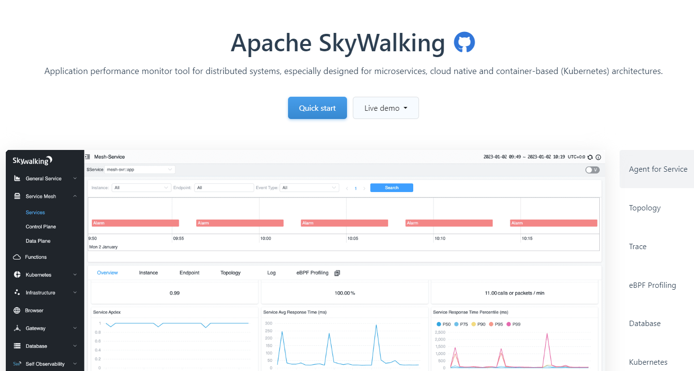The width and height of the screenshot is (694, 371).
Task: Expand the Self Observability section
Action: tap(75, 363)
